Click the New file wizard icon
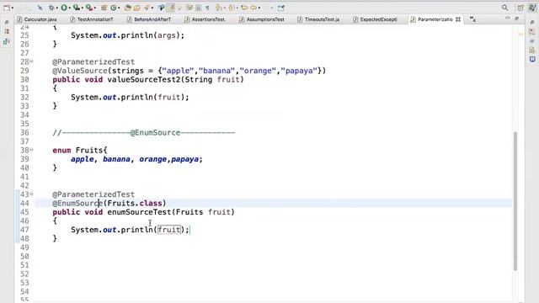Viewport: 539px width, 303px height. pos(6,8)
